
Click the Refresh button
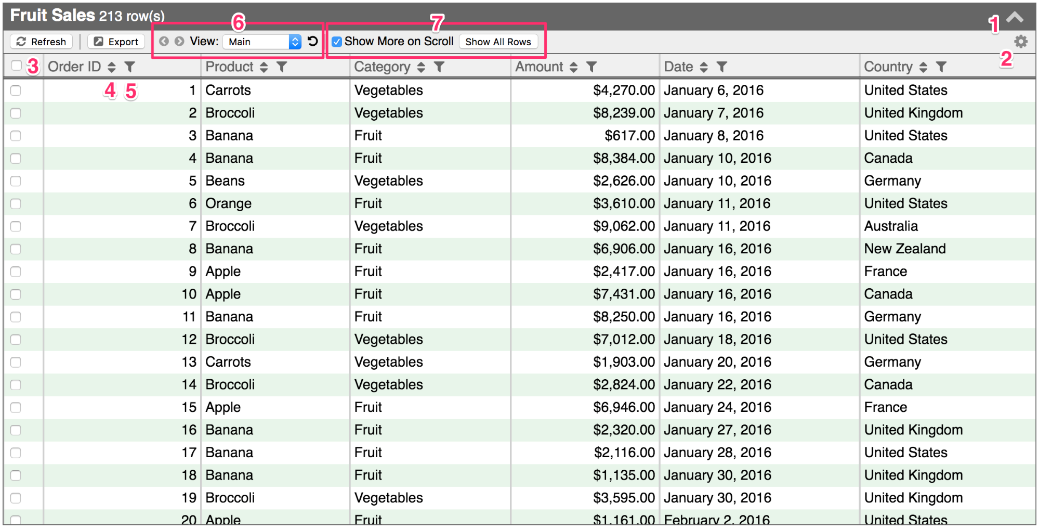[42, 42]
